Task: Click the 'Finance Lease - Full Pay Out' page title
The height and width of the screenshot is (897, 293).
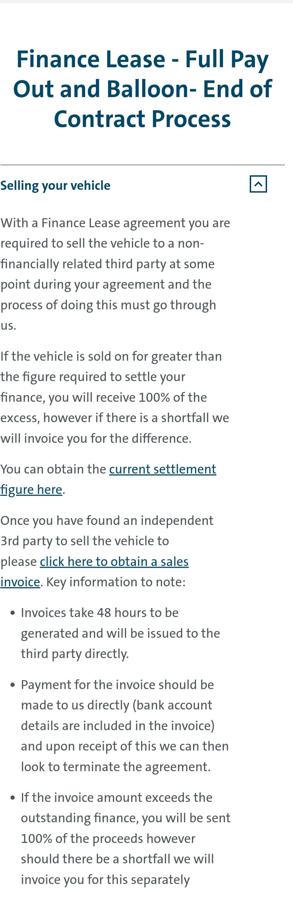Action: coord(142,89)
